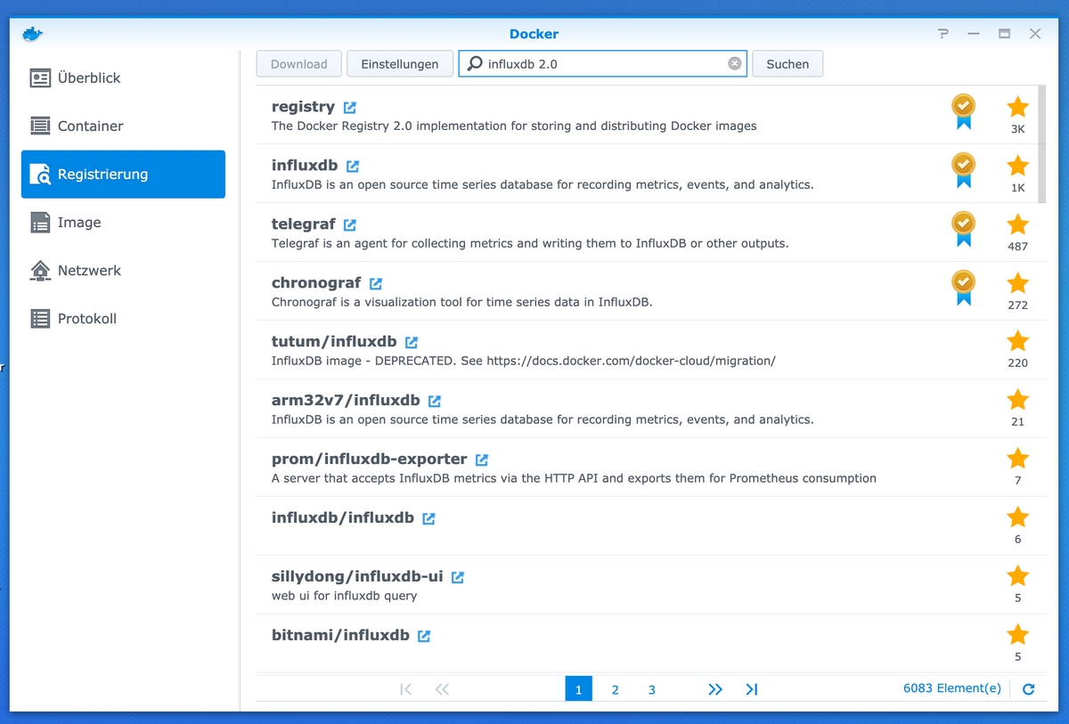1069x724 pixels.
Task: Click the star on sillydong/influxdb-ui row
Action: pyautogui.click(x=1017, y=576)
